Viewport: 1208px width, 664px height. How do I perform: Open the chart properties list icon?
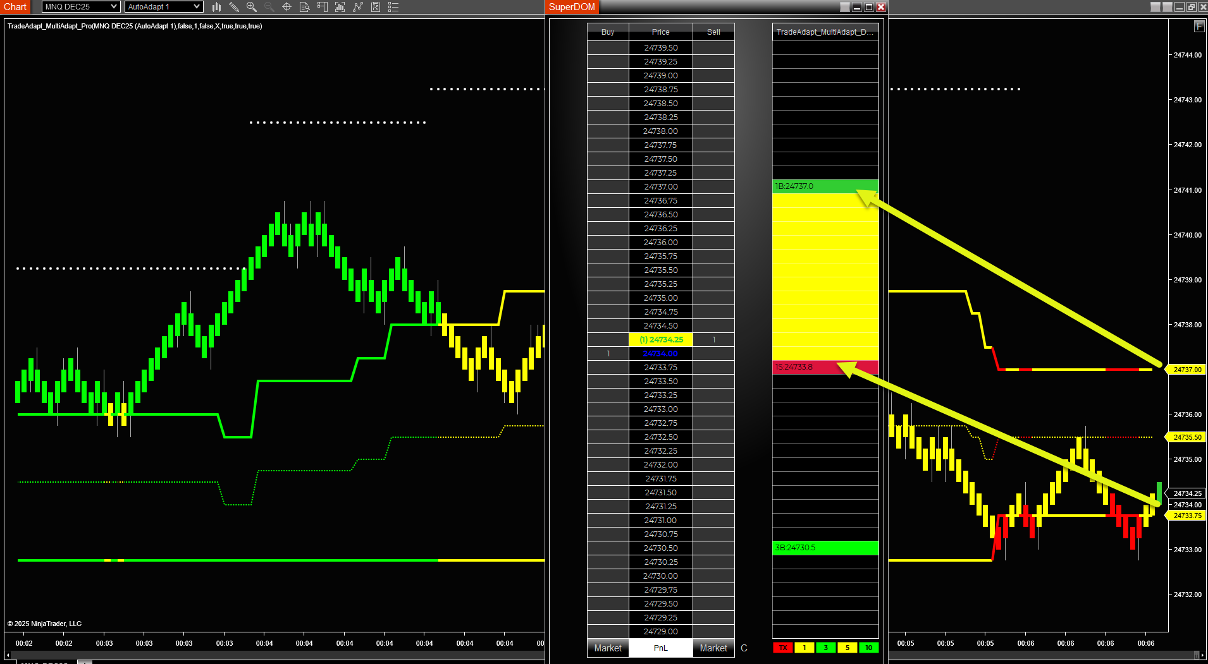point(393,7)
